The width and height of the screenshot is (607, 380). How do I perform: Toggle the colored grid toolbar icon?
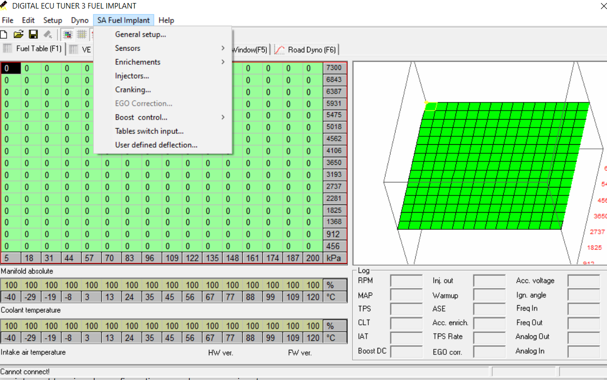pos(67,35)
